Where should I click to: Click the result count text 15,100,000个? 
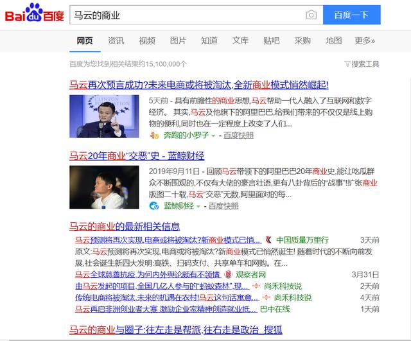[166, 64]
